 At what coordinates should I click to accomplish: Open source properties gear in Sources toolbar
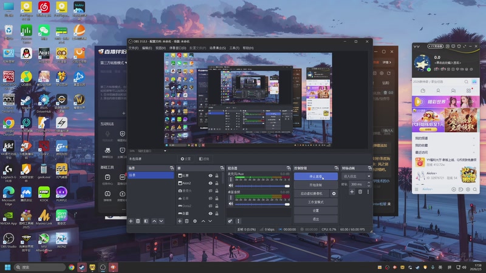[x=194, y=221]
